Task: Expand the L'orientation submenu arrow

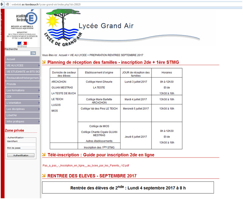Action: (39, 103)
